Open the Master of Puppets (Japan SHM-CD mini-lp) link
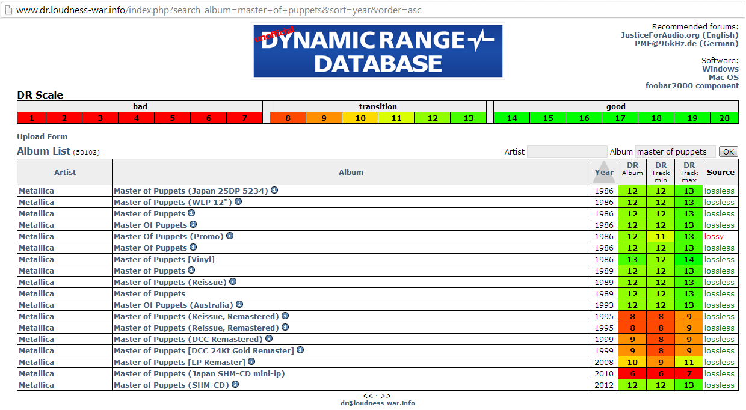 pyautogui.click(x=199, y=373)
